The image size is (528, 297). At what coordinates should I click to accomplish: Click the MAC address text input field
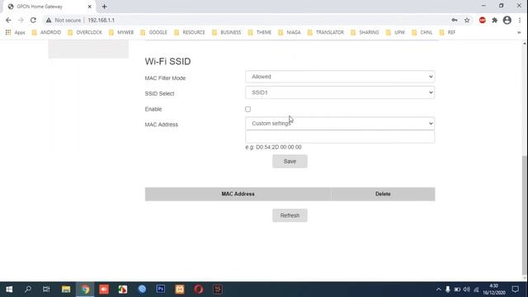(x=340, y=137)
